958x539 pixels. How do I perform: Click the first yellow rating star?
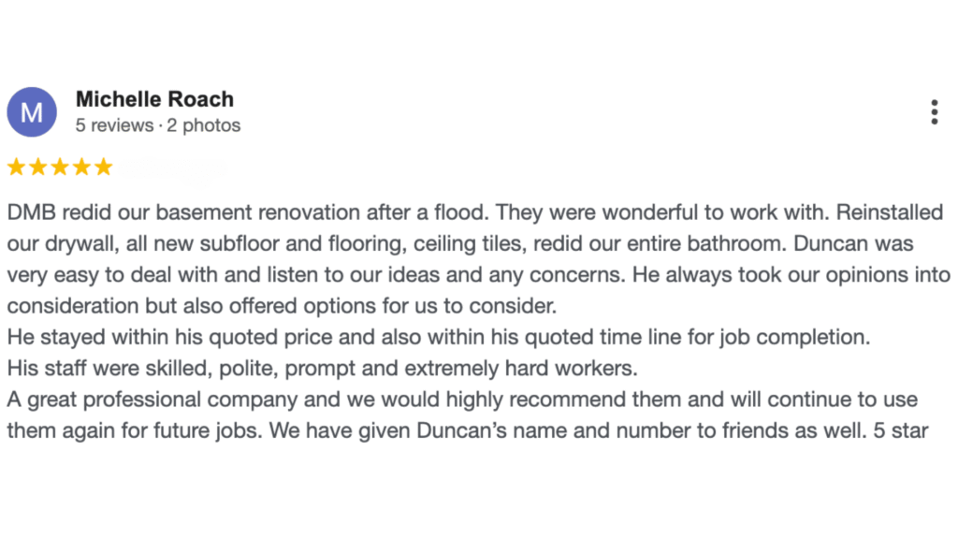17,167
